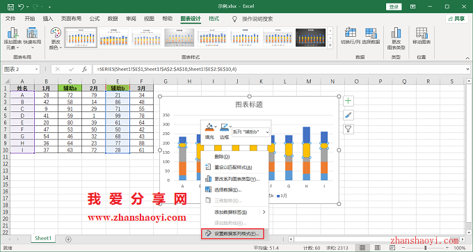
Task: Open Quick Access Toolbar customize arrow
Action: 49,7
